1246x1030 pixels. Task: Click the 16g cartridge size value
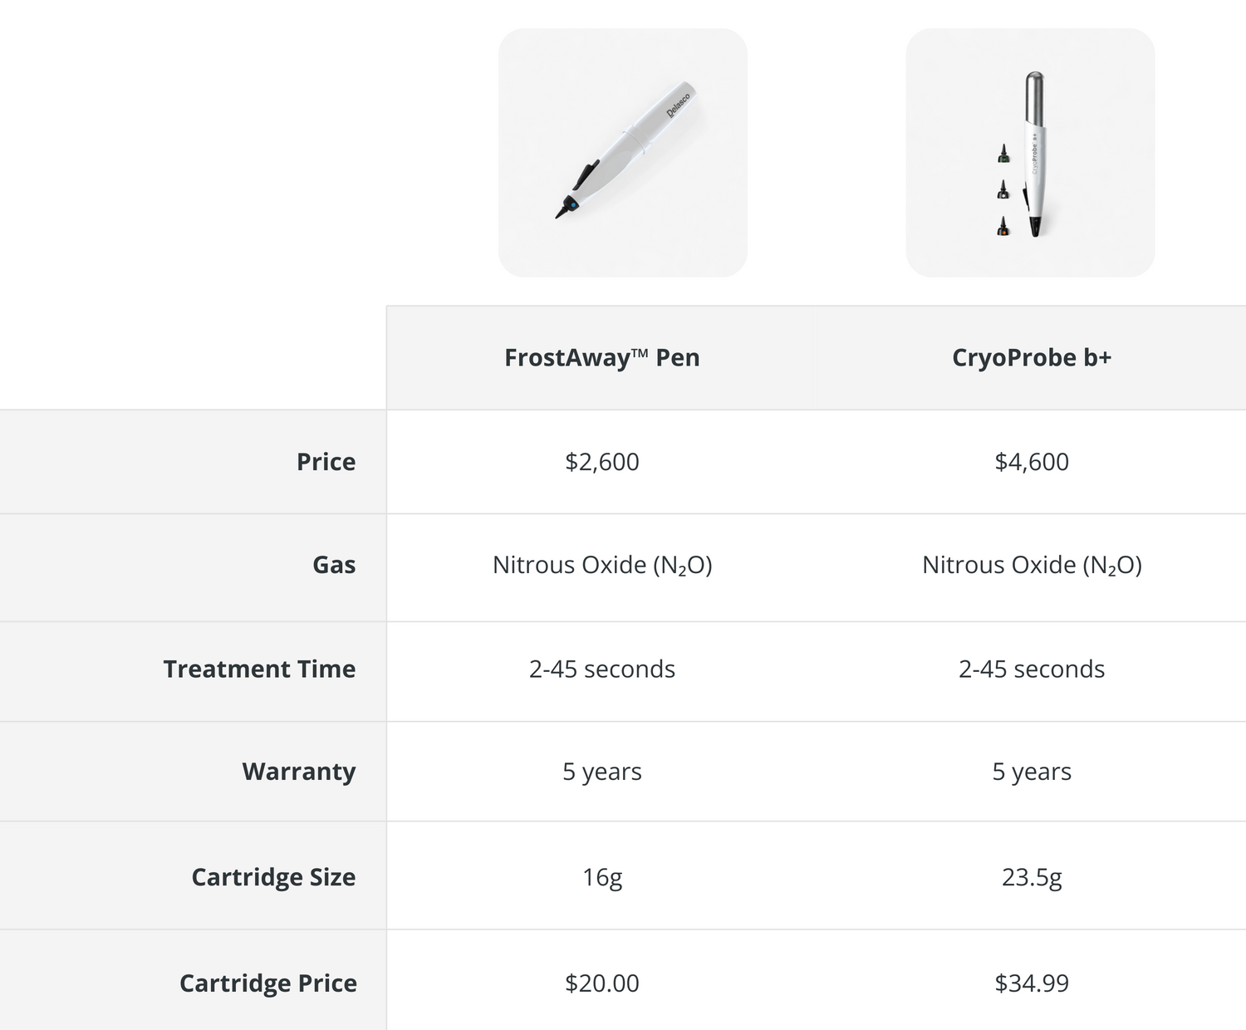[x=602, y=877]
